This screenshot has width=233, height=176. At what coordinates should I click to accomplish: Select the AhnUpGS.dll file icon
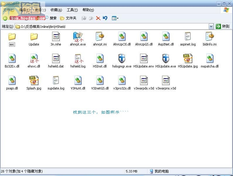[144, 36]
